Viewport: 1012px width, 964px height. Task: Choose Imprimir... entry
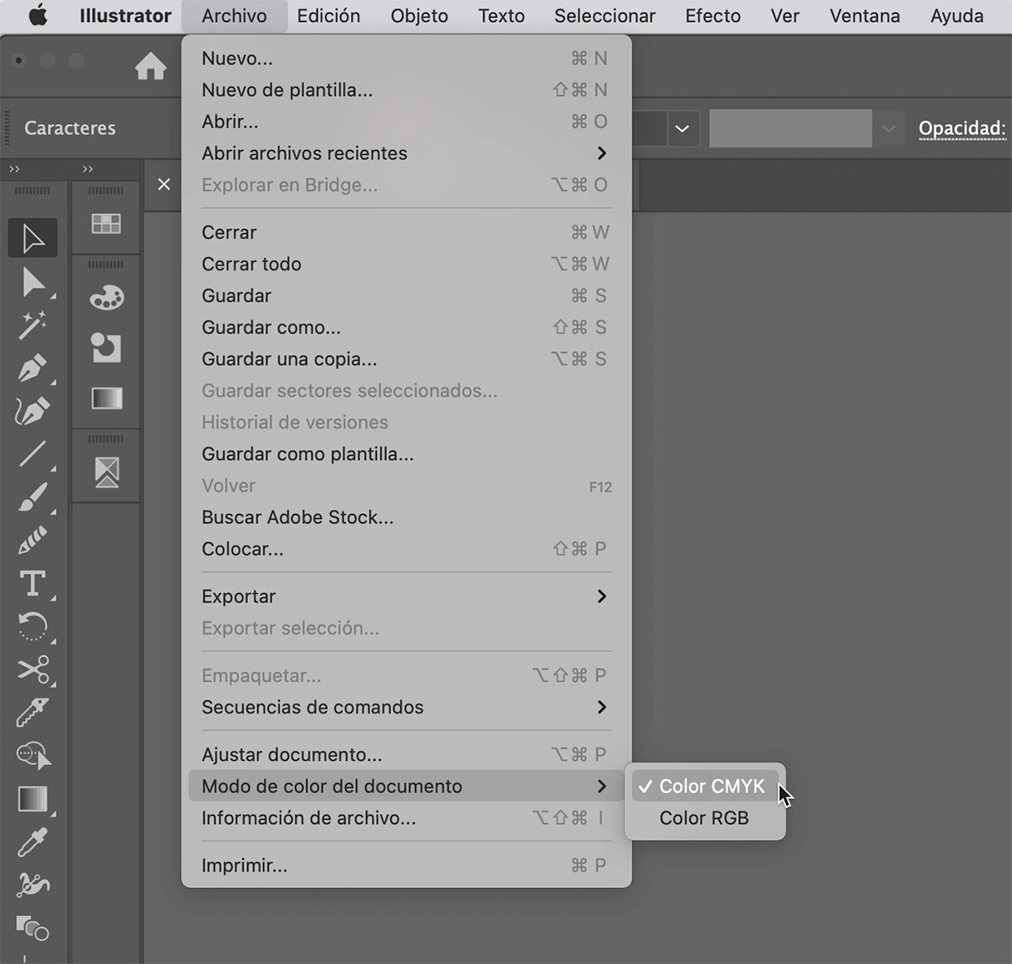pos(406,865)
